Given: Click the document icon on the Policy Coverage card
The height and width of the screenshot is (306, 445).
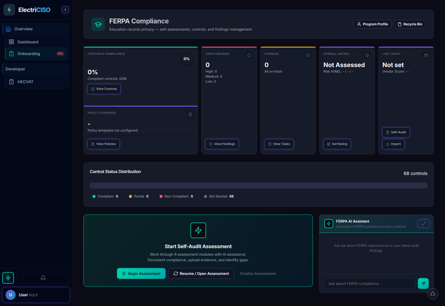Looking at the screenshot, I should click(x=190, y=114).
